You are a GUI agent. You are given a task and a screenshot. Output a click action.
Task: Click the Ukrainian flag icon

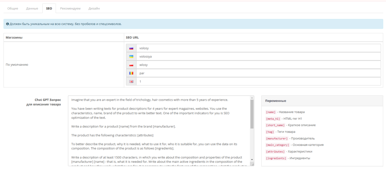pos(131,57)
